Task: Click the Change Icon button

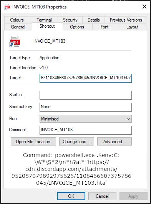Action: 76,141
